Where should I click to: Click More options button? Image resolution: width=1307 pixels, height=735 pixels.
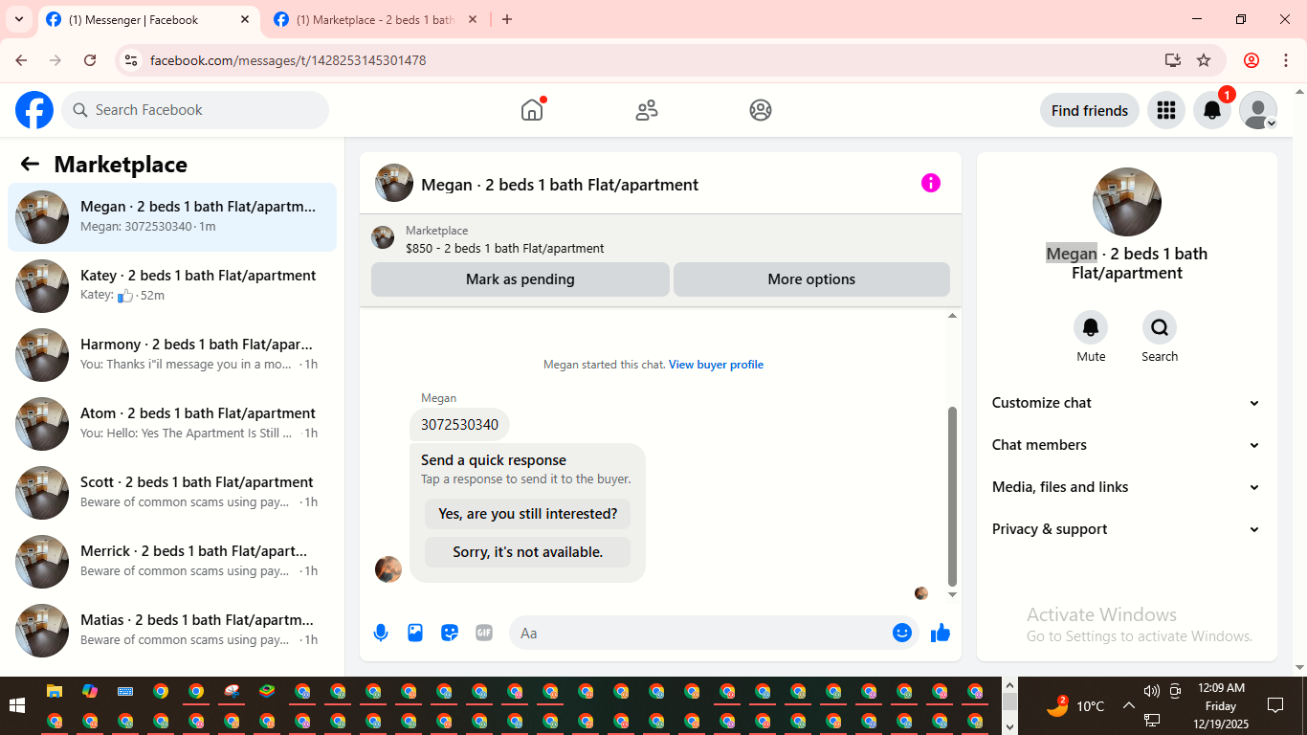pyautogui.click(x=811, y=279)
